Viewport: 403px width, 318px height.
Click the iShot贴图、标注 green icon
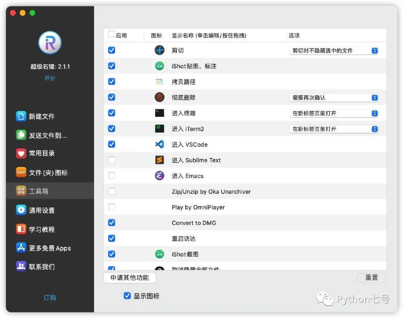[159, 66]
